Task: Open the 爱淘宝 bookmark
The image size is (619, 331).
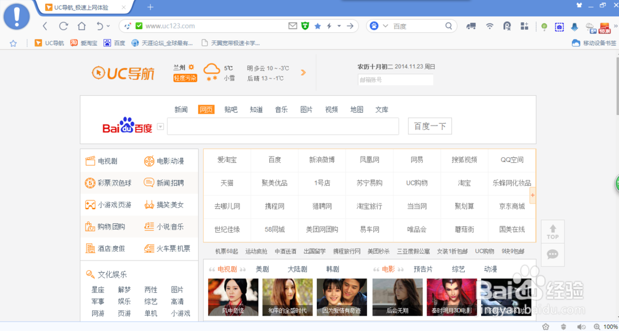Action: (84, 43)
